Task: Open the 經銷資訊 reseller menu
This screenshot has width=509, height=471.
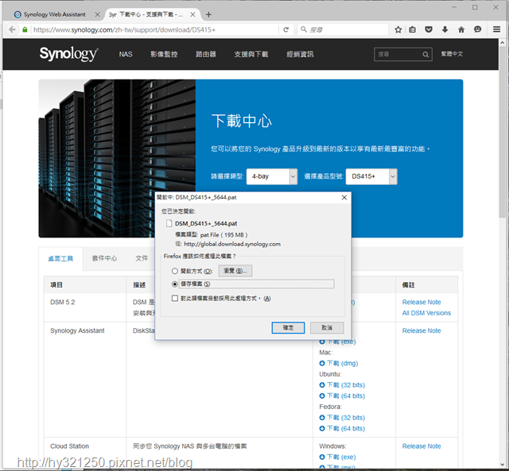Action: (x=300, y=54)
